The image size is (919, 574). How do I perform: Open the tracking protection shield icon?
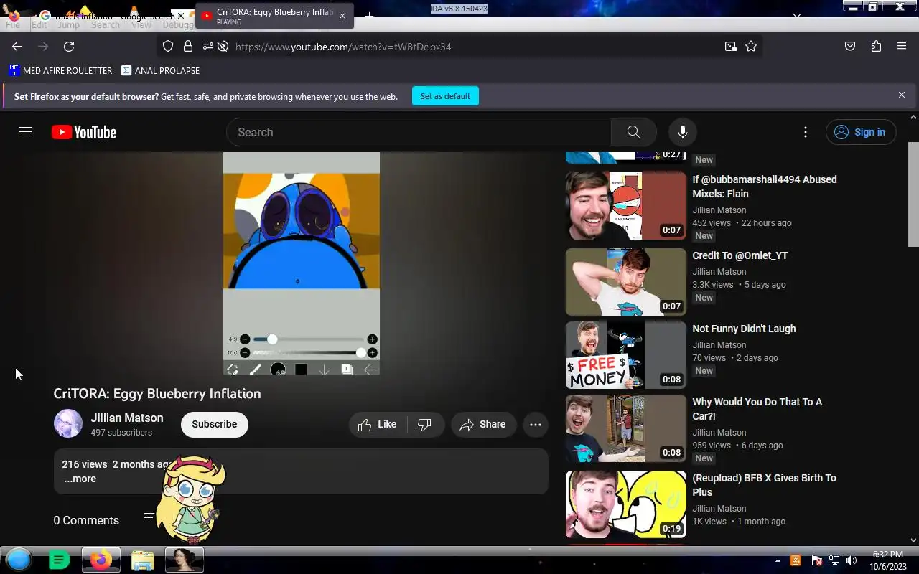(168, 47)
